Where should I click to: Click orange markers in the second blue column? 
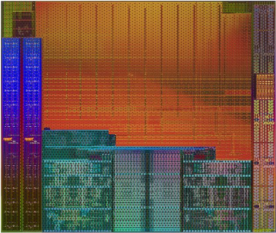[x=29, y=139]
